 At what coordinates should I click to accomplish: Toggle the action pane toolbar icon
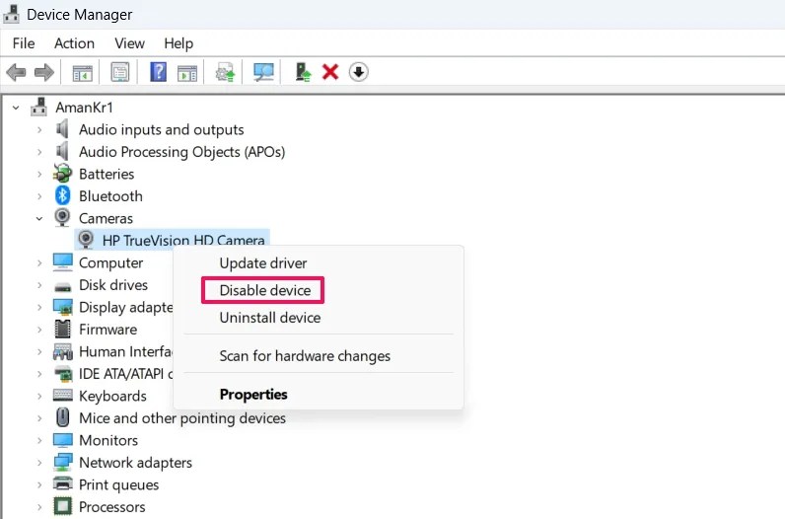(187, 73)
